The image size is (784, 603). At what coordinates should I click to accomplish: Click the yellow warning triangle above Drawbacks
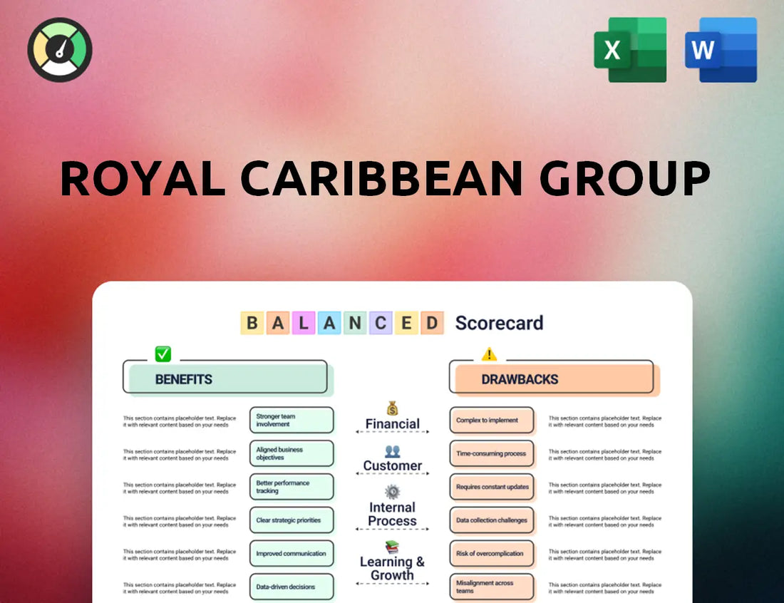[489, 354]
